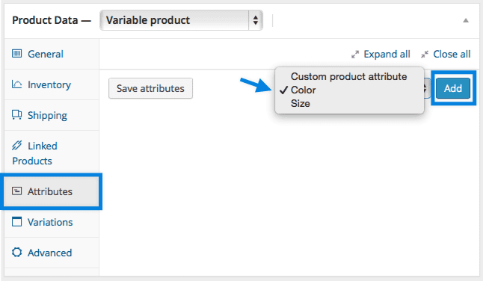
Task: Click the General tab icon
Action: coord(16,54)
